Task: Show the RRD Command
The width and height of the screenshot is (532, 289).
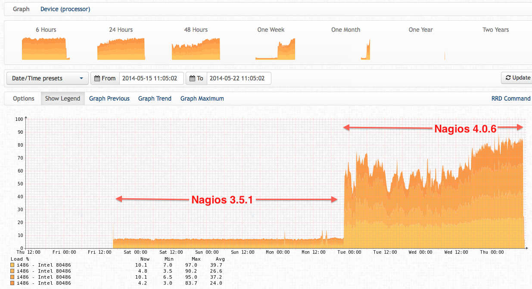Action: (x=511, y=98)
